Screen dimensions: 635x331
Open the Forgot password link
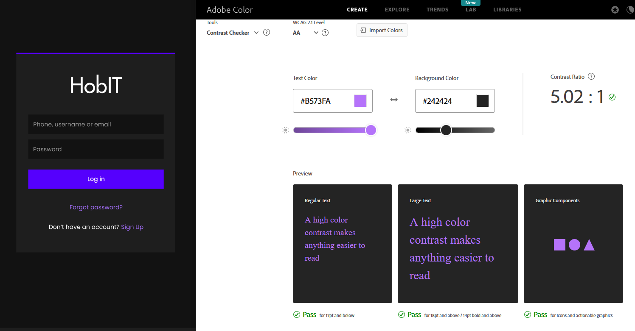coord(96,207)
